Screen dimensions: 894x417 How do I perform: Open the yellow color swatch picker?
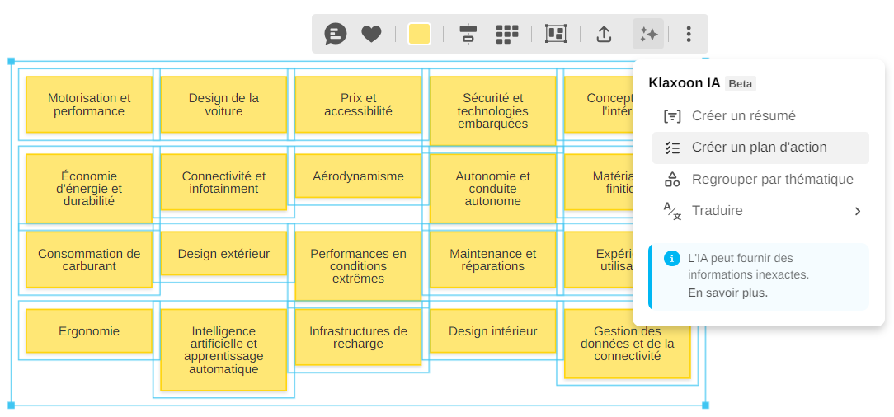(x=419, y=34)
